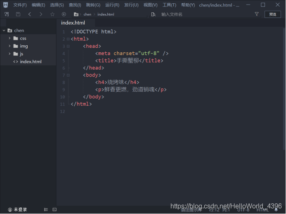Open the 视图(V) menu
The height and width of the screenshot is (214, 286).
(151, 5)
